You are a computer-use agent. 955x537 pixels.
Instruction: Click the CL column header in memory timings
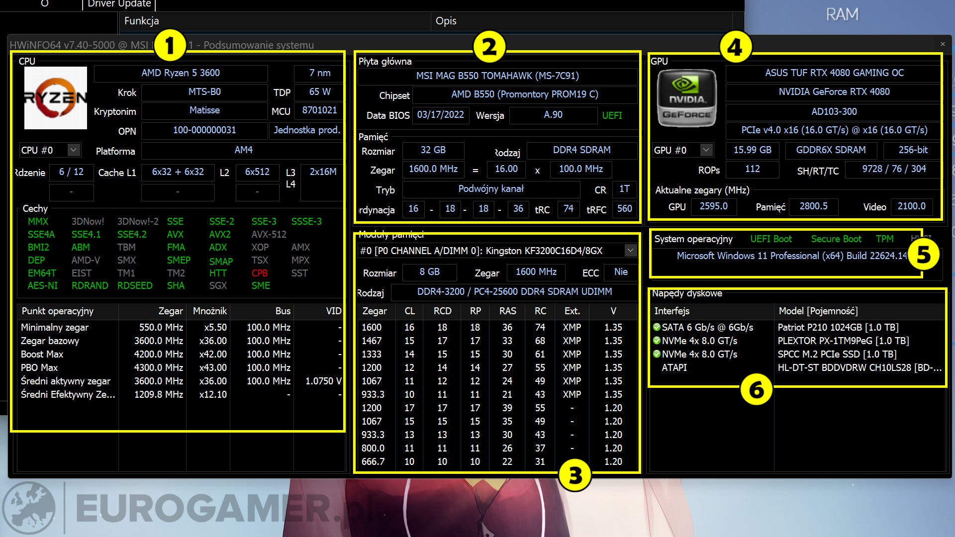pos(409,311)
